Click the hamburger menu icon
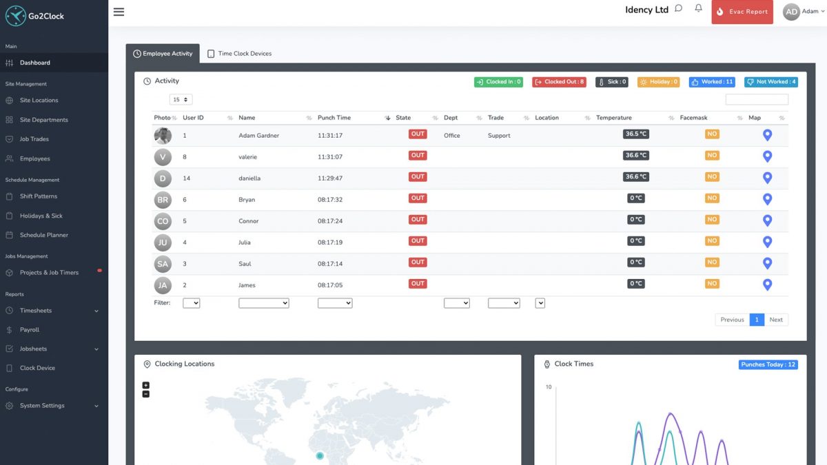Viewport: 827px width, 465px height. [119, 12]
